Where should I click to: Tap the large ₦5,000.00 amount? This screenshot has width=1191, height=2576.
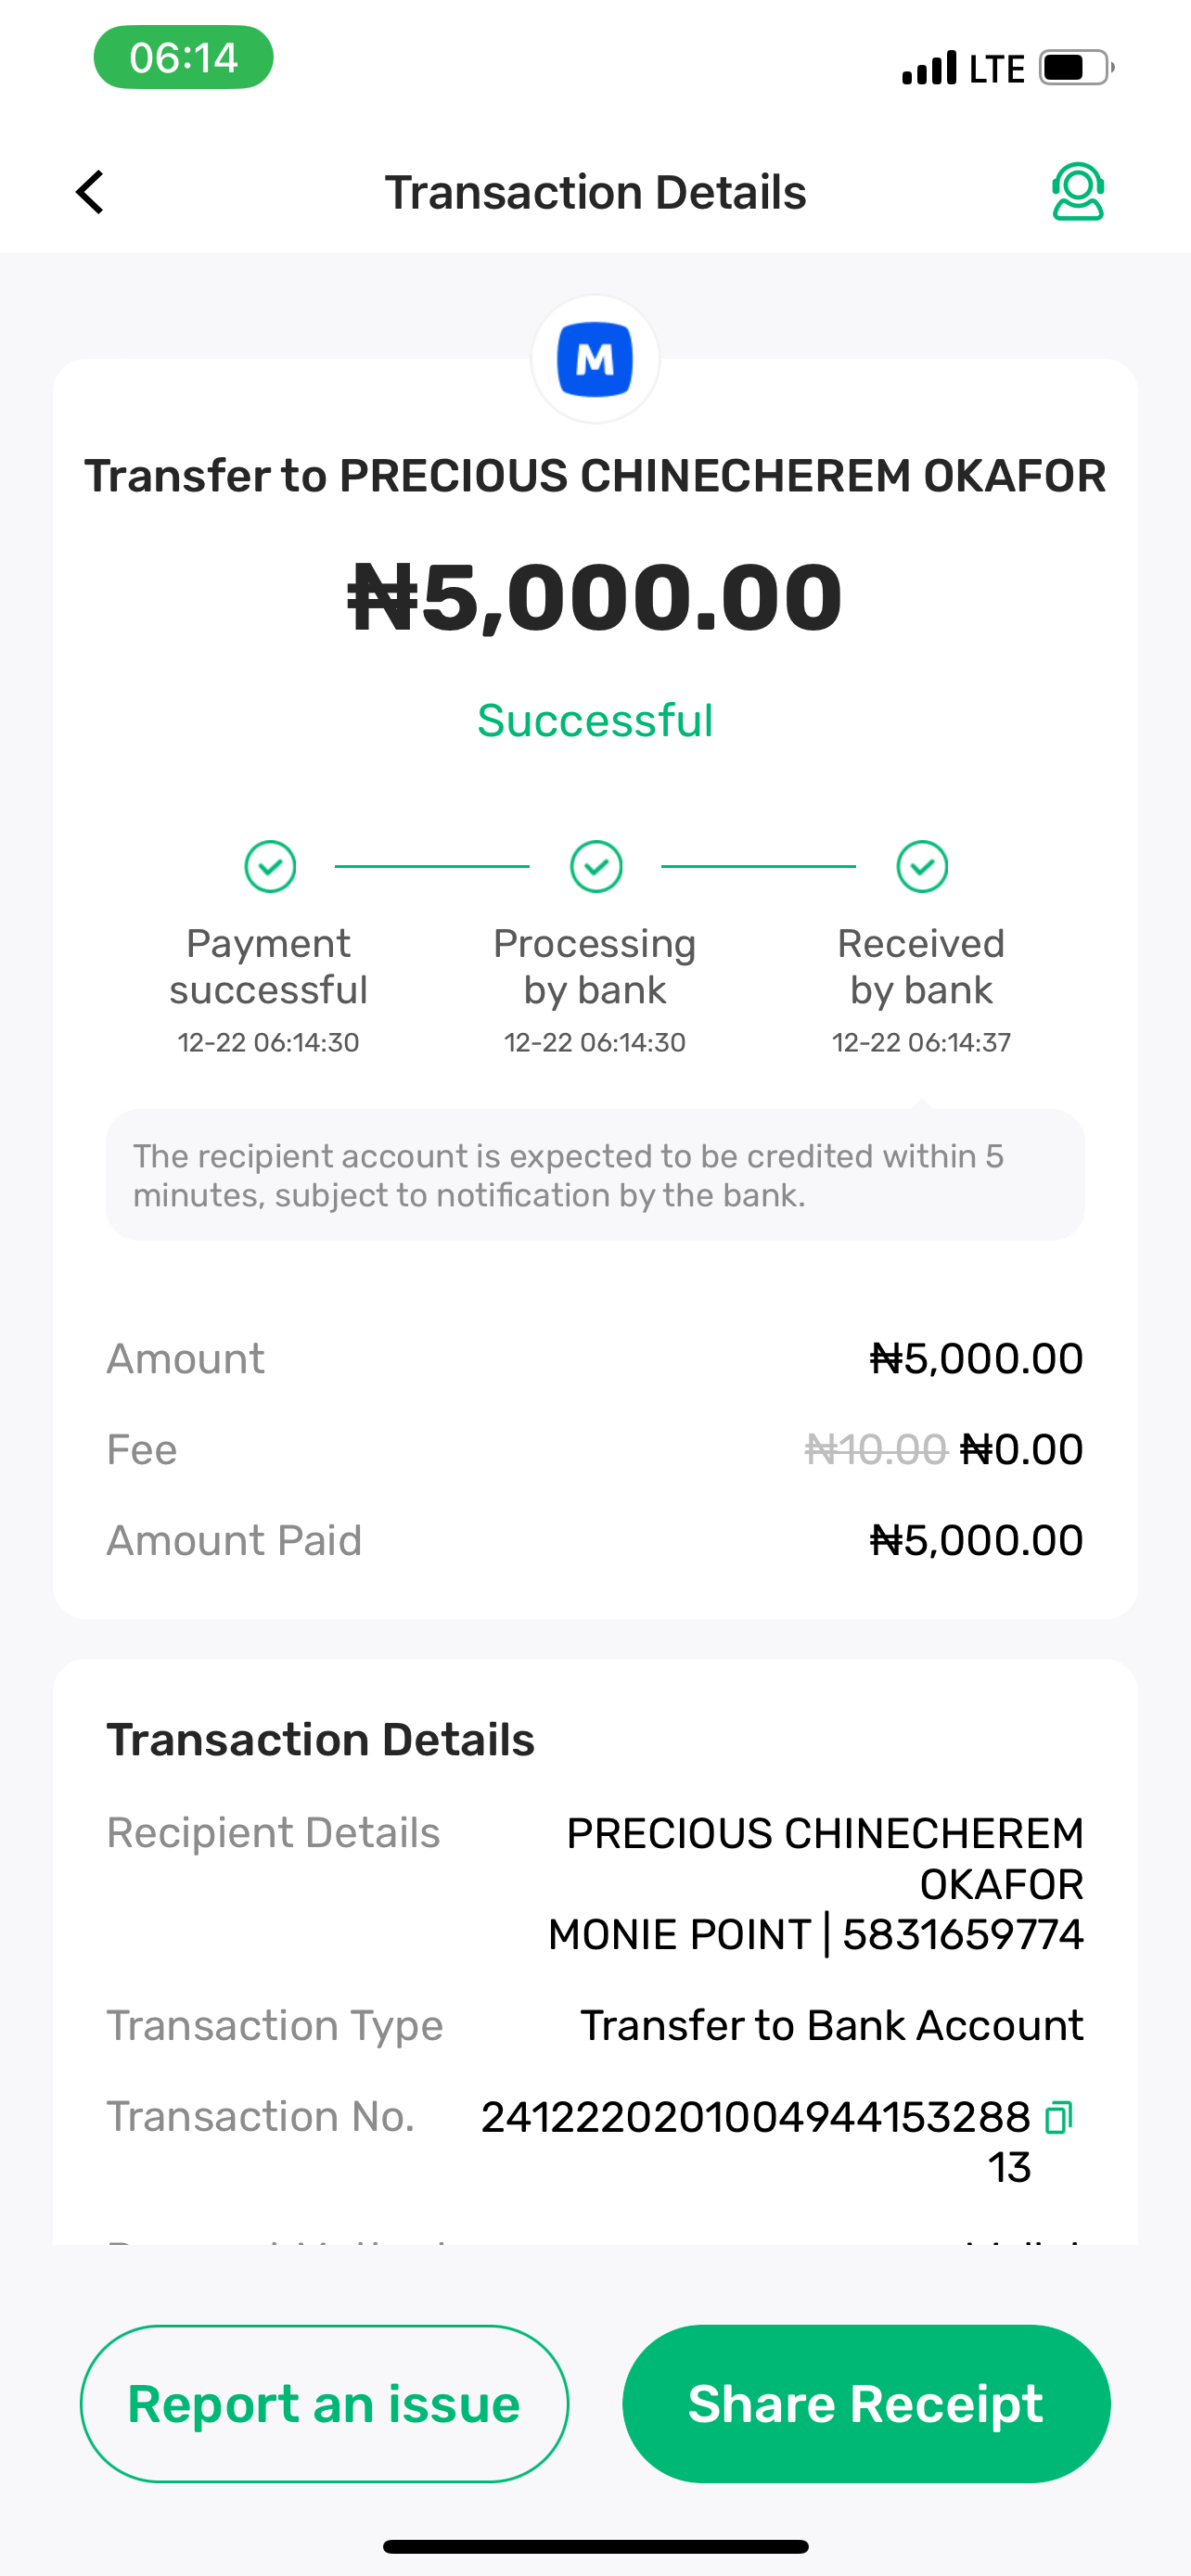click(x=595, y=597)
